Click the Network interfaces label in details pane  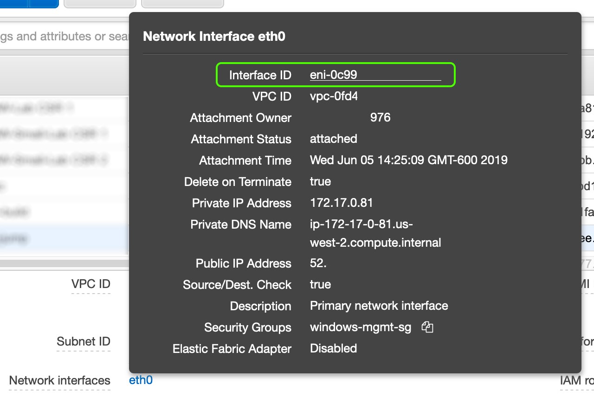tap(60, 381)
